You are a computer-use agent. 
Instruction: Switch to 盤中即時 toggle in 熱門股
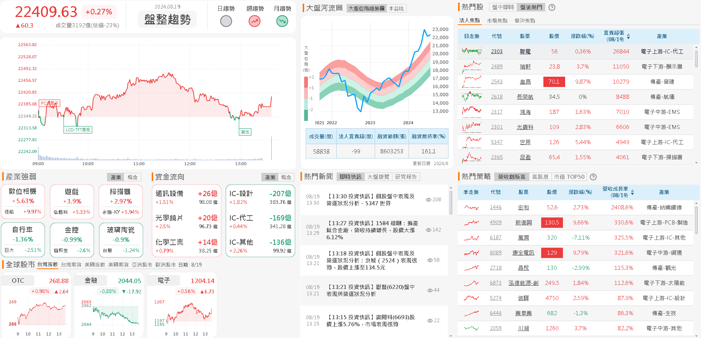click(x=503, y=7)
